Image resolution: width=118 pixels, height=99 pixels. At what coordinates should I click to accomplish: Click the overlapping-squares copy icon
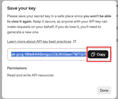(93, 54)
